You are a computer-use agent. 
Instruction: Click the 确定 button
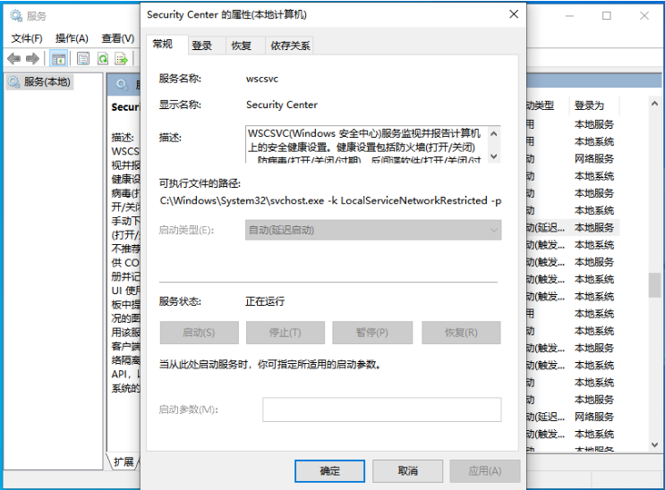point(329,470)
